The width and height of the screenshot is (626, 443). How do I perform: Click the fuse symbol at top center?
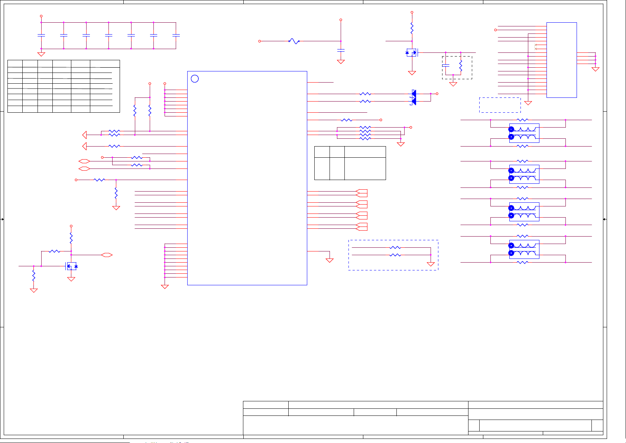tap(294, 41)
